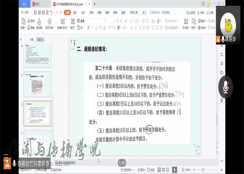Increase font size with the larger A icon
The width and height of the screenshot is (244, 174).
pos(117,21)
